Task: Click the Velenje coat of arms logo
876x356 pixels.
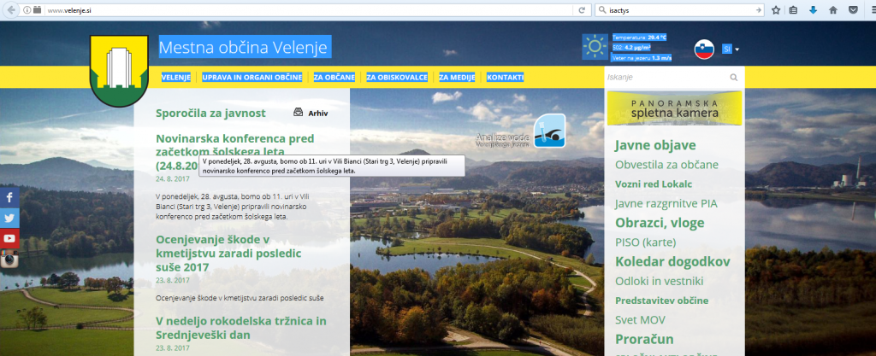Action: [119, 71]
